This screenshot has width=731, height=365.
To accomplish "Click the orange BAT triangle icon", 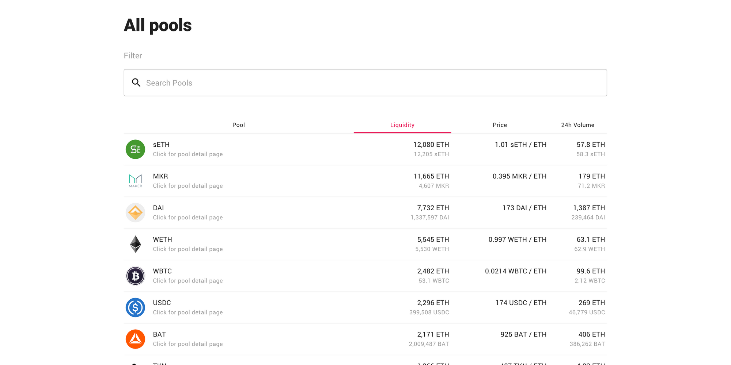I will click(135, 339).
